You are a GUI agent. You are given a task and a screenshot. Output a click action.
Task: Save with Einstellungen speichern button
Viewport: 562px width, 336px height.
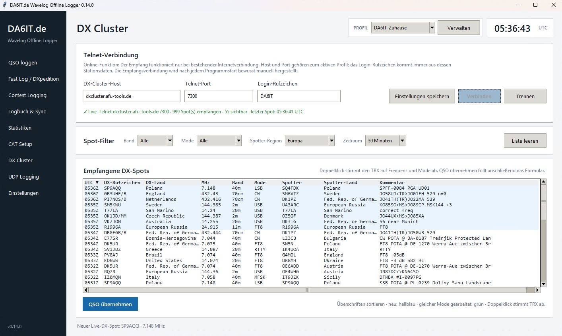click(x=422, y=96)
